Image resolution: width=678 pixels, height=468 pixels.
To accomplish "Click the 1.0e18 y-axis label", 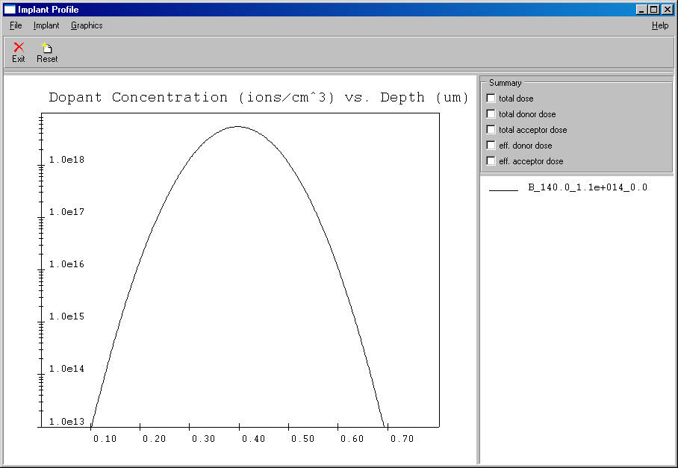I will [66, 160].
